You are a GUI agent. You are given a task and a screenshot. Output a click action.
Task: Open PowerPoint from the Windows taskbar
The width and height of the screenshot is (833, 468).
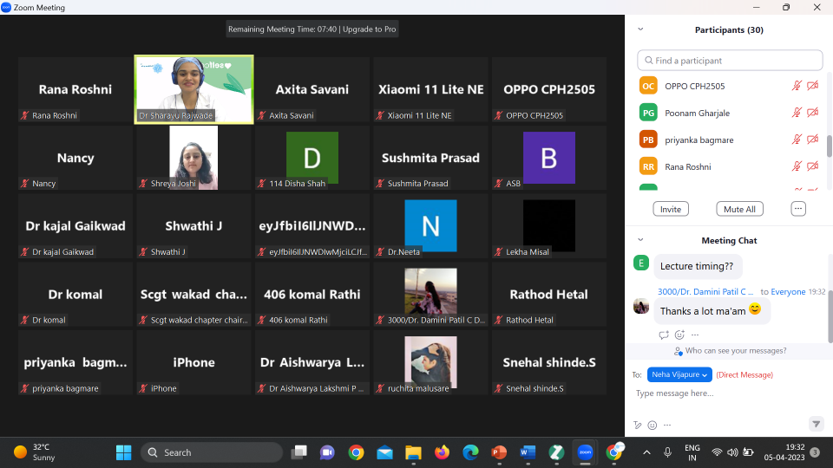click(x=499, y=452)
